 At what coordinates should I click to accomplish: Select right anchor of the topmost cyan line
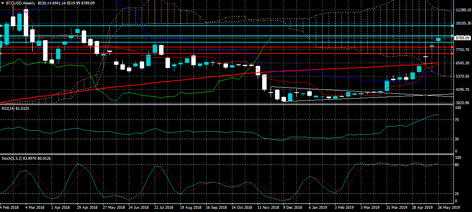pos(452,26)
